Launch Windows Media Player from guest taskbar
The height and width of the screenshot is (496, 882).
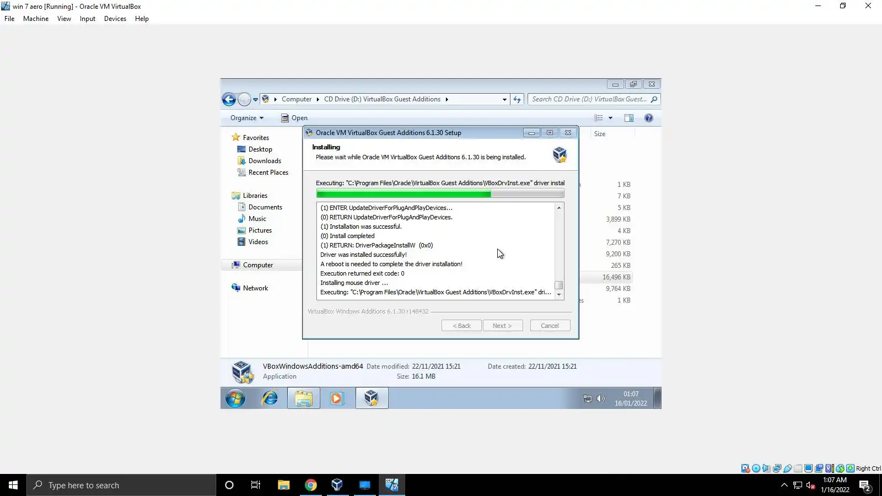(337, 398)
